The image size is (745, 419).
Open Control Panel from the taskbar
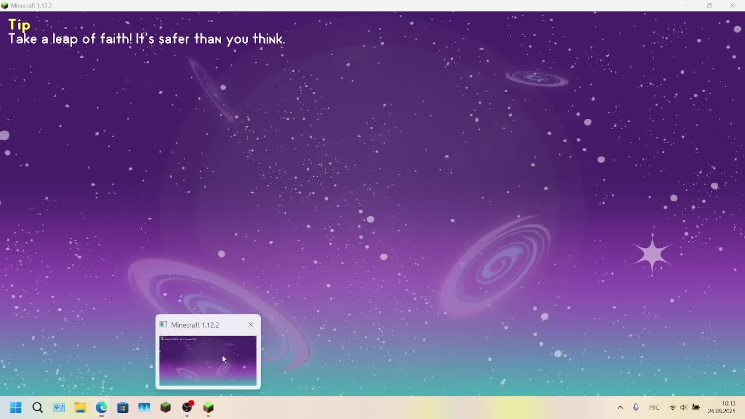click(x=59, y=407)
